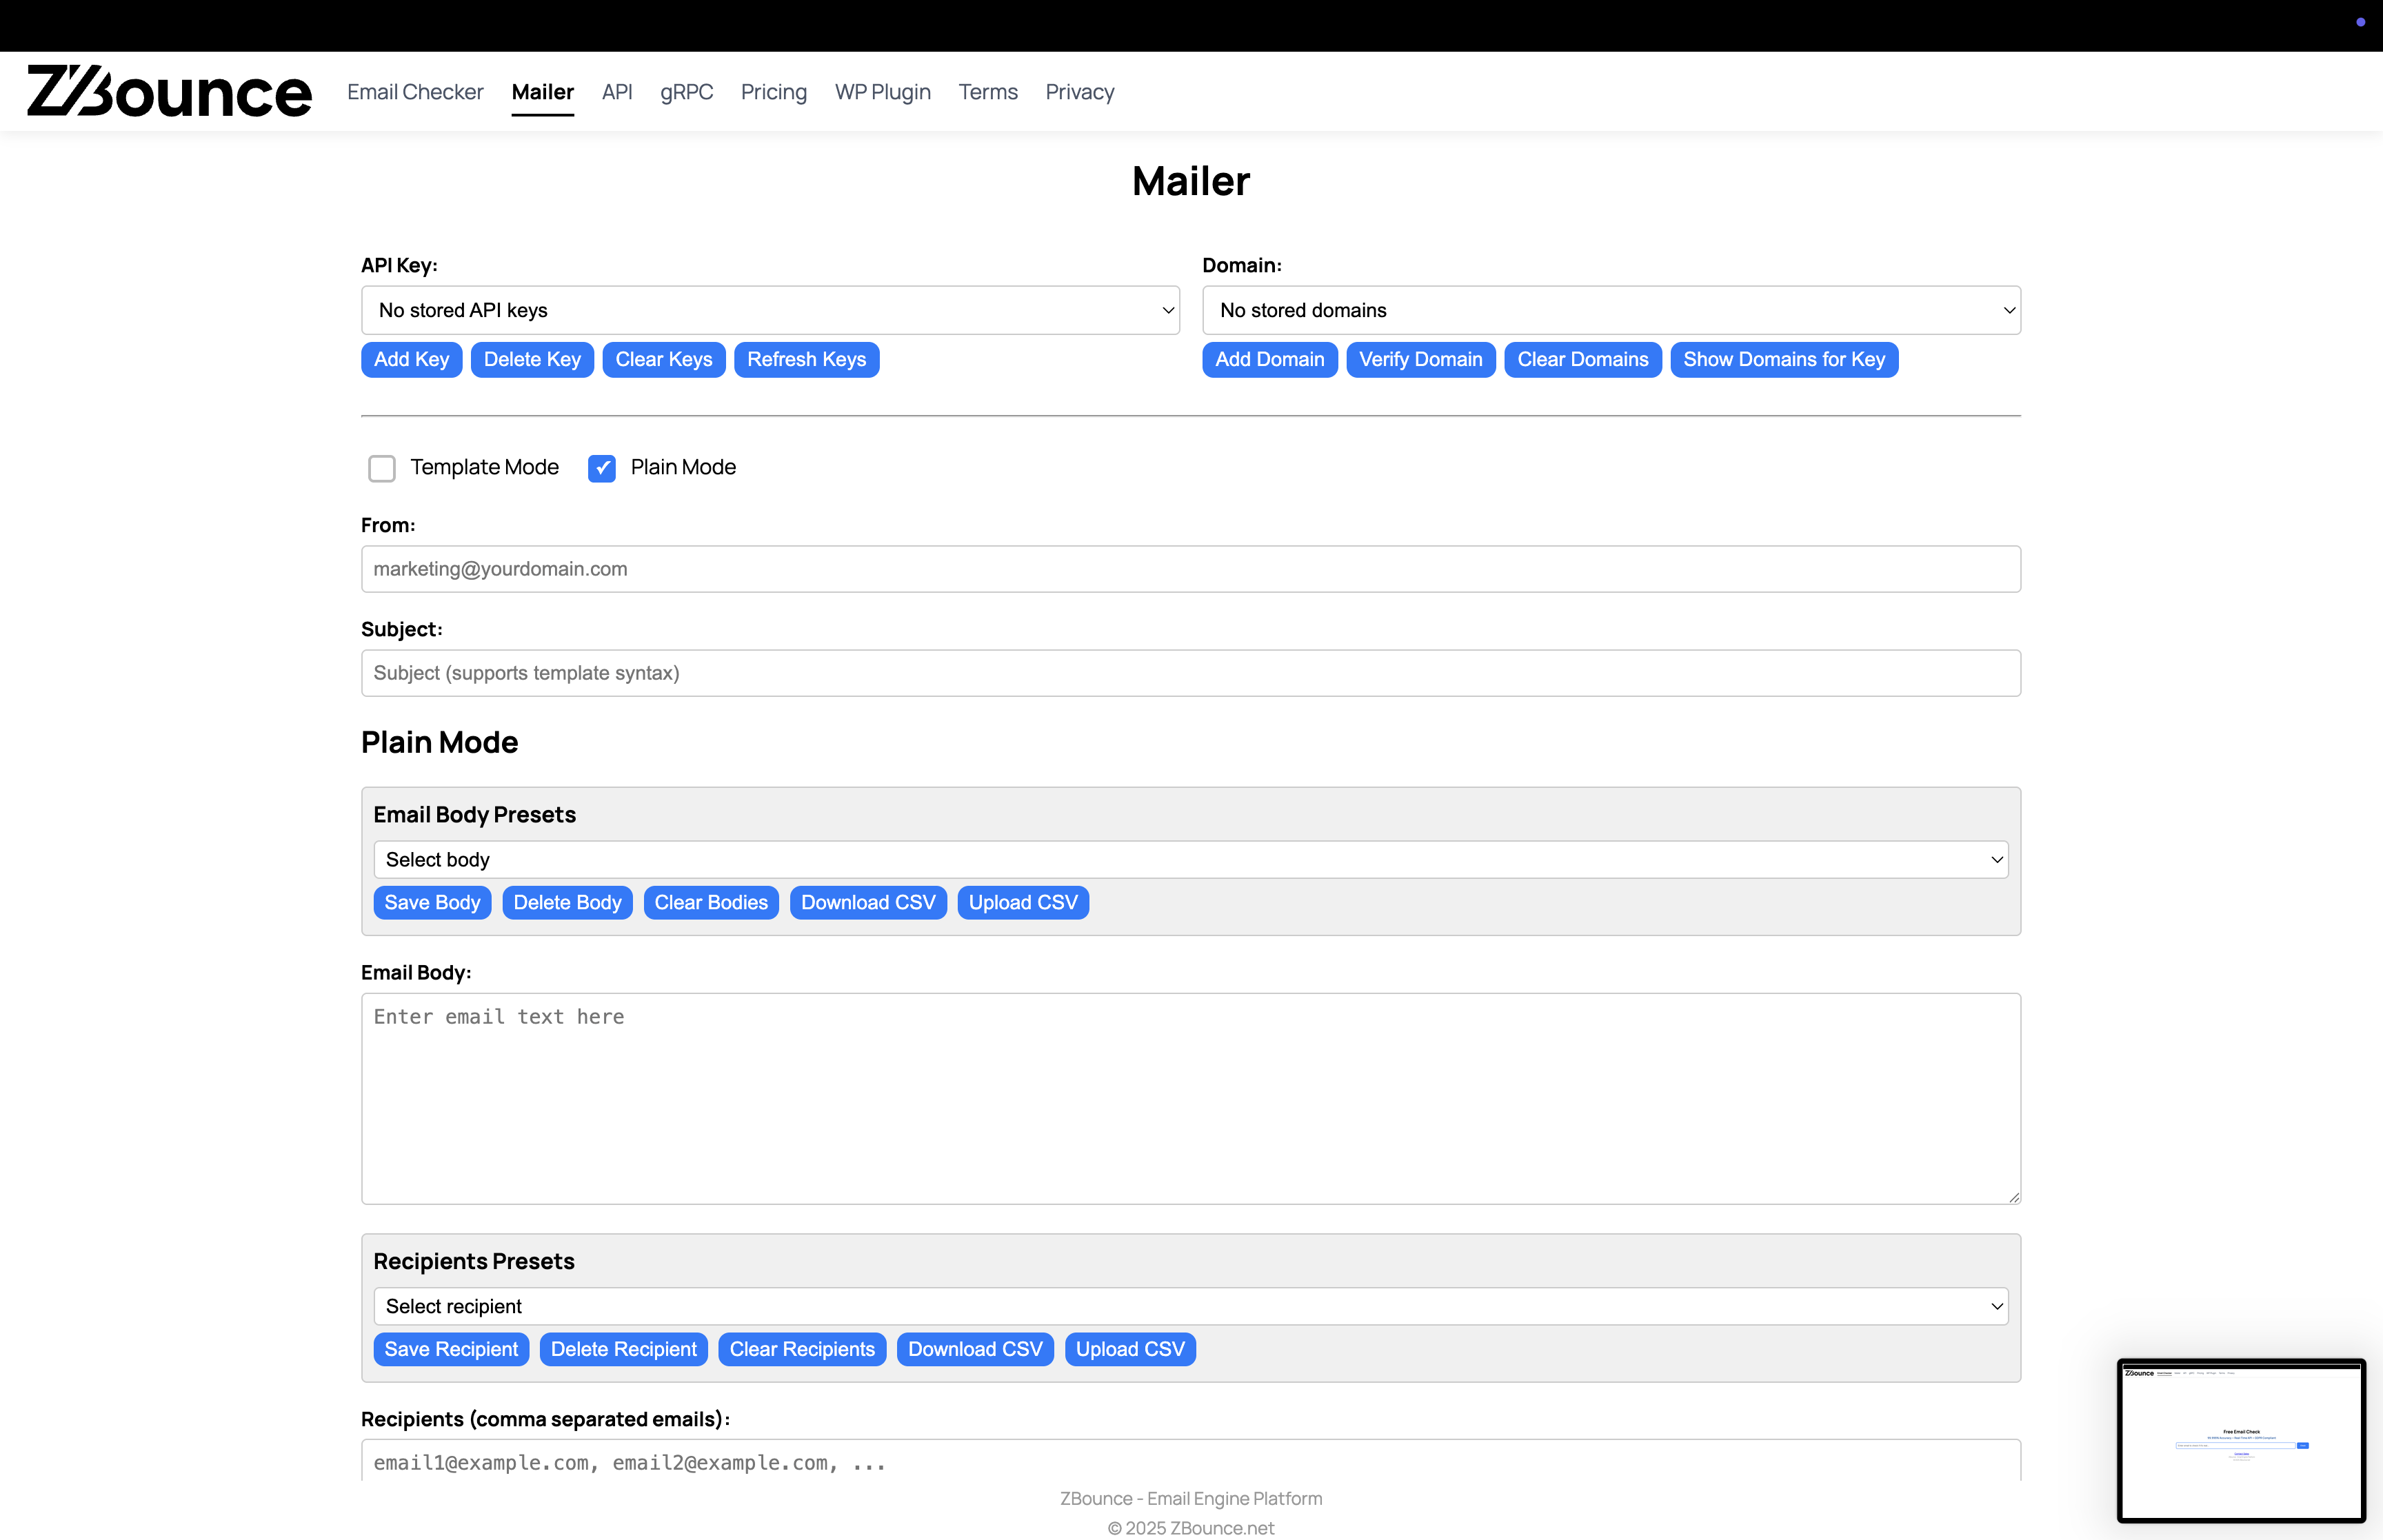
Task: Click the Delete Body button
Action: (567, 903)
